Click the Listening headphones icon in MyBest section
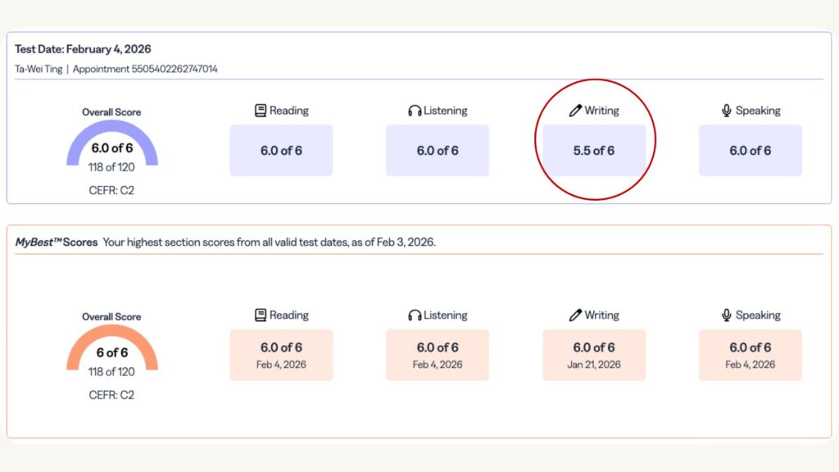 click(x=415, y=315)
